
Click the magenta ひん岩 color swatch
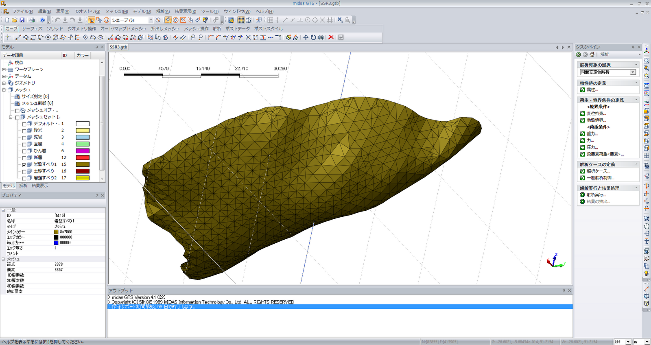pos(83,151)
